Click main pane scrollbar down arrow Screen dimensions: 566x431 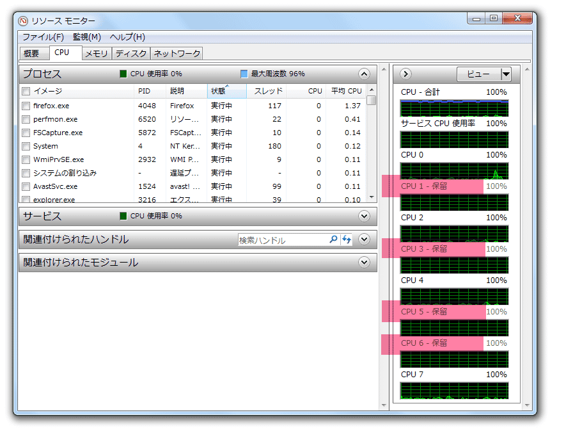coord(384,405)
